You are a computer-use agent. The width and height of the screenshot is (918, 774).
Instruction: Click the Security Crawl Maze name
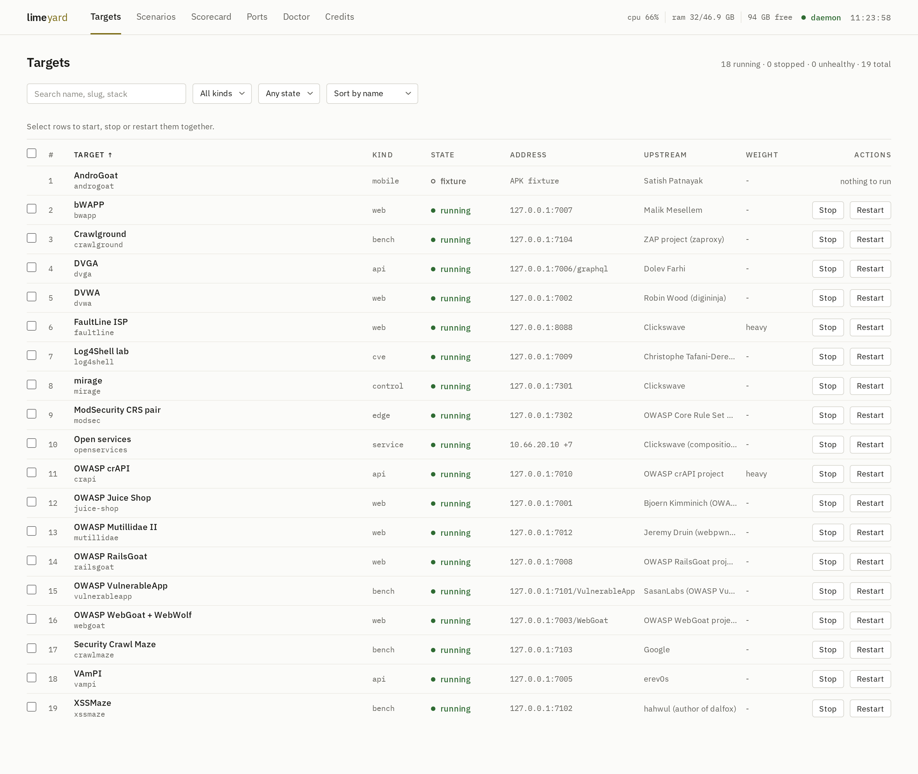(x=114, y=645)
